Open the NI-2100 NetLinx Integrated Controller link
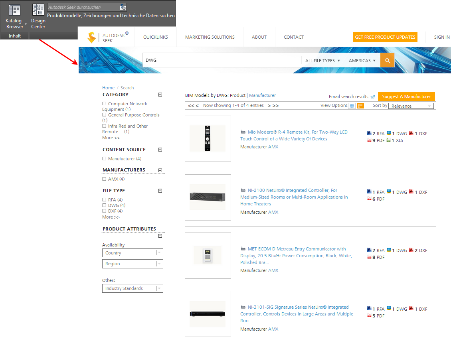This screenshot has width=451, height=337. coord(294,197)
